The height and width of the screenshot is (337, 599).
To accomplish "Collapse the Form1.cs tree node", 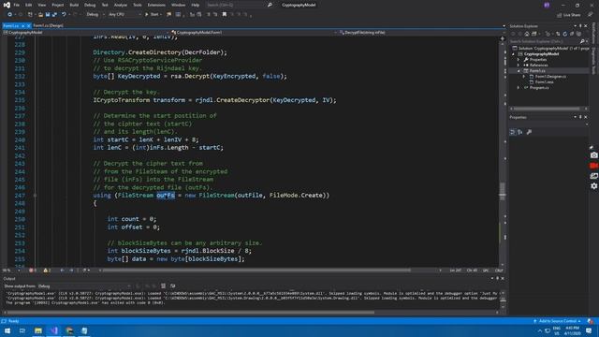I will pos(519,71).
